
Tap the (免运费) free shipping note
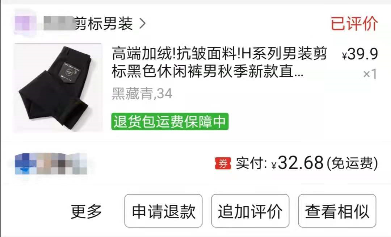(x=352, y=163)
